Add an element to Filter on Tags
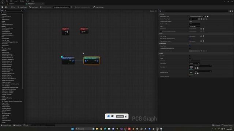Image resolution: width=234 pixels, height=131 pixels. point(201,36)
